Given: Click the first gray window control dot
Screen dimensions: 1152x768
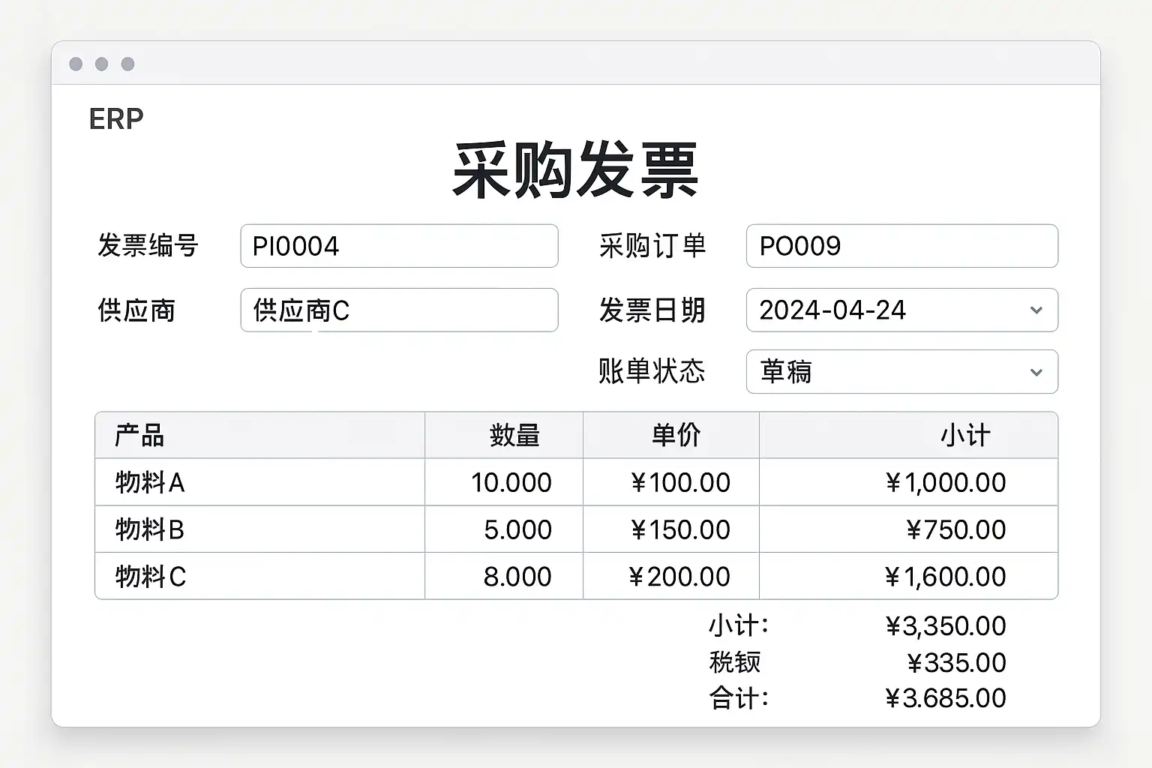Looking at the screenshot, I should pos(76,64).
